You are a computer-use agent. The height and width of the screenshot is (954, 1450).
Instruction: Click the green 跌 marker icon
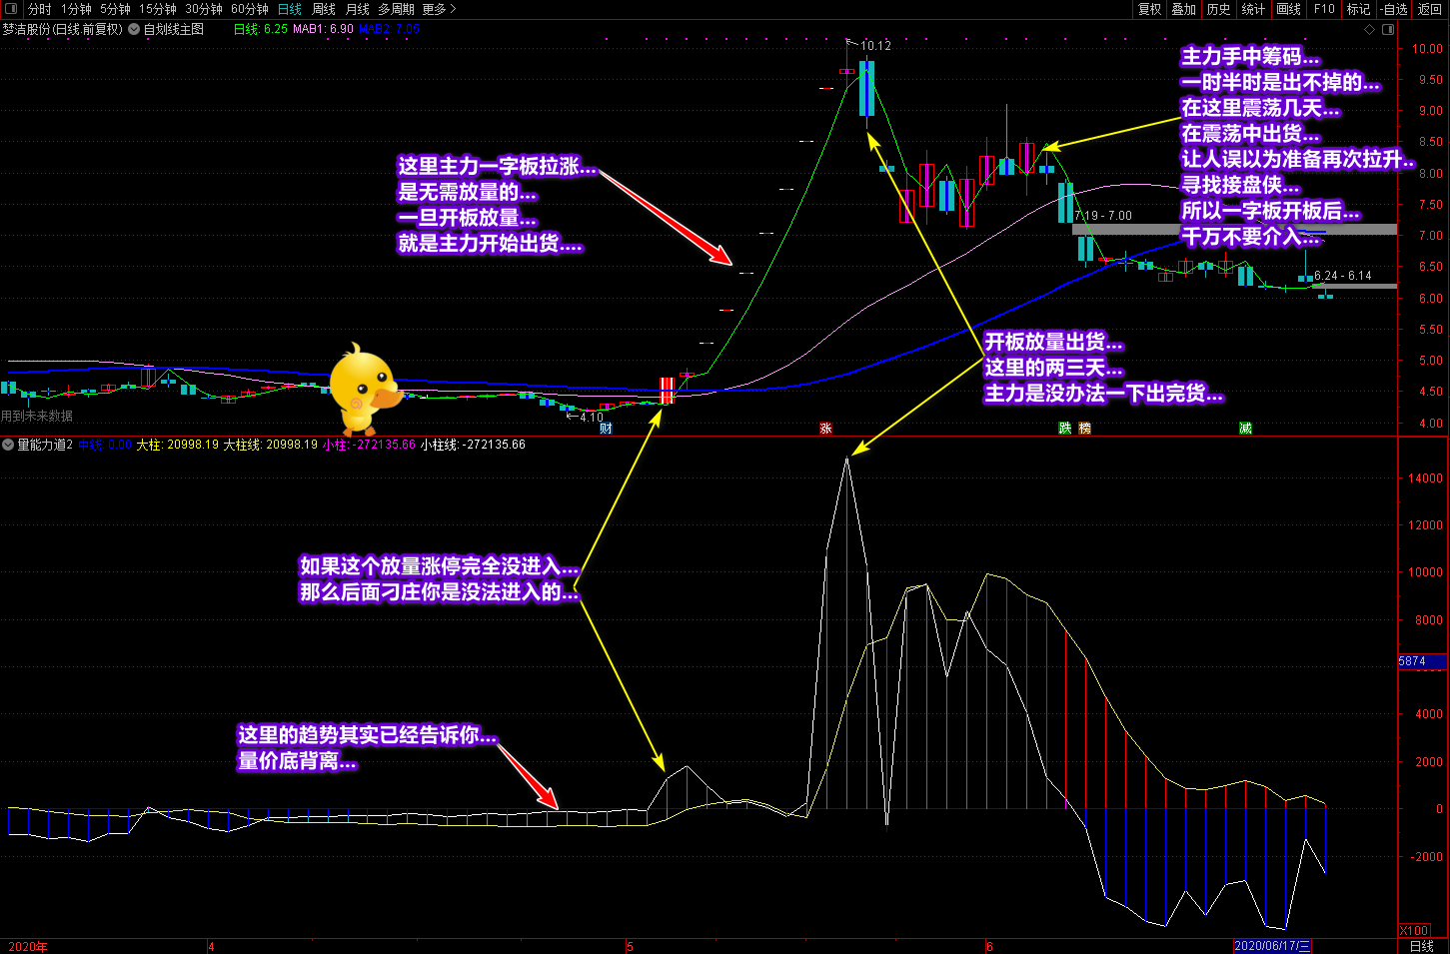[1065, 428]
